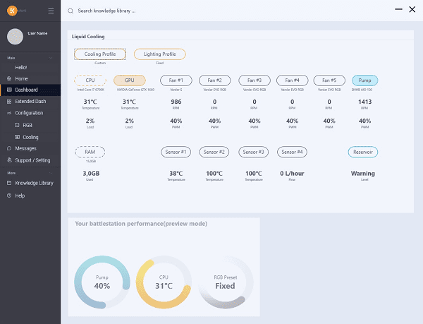Image resolution: width=423 pixels, height=324 pixels.
Task: Select the RGB configuration submenu item
Action: pyautogui.click(x=28, y=125)
